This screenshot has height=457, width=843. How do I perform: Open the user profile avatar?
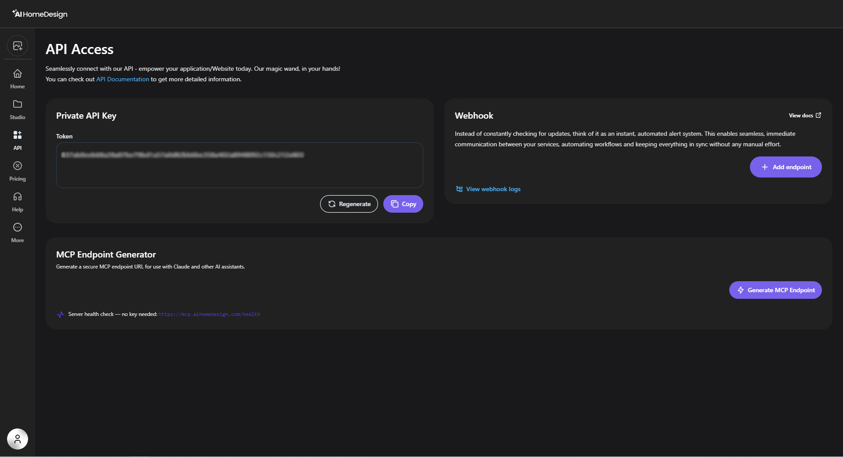click(x=18, y=439)
